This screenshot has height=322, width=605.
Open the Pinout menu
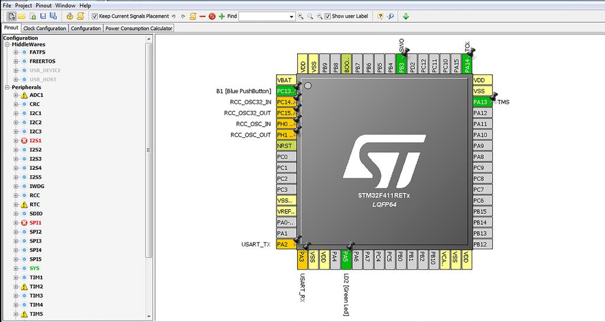coord(44,5)
